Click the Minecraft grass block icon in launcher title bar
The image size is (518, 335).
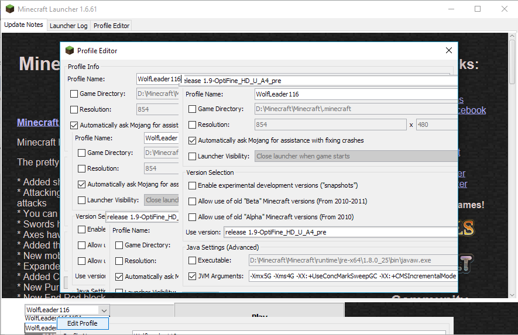coord(9,9)
